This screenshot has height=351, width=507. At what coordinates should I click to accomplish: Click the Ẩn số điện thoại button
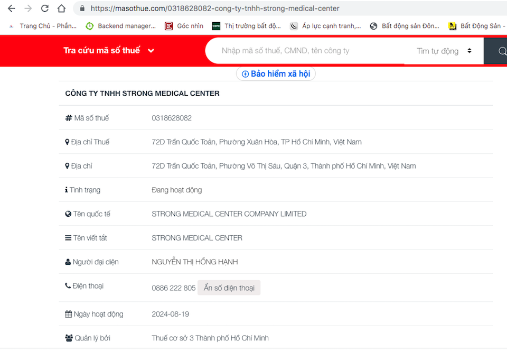(229, 288)
